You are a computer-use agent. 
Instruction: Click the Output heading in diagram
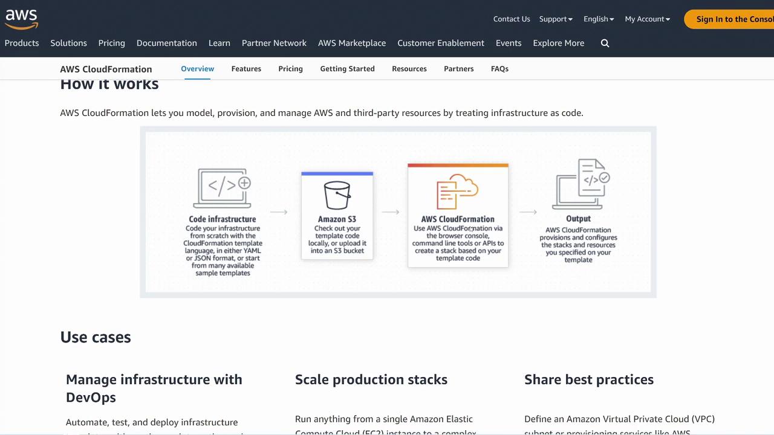click(x=579, y=219)
